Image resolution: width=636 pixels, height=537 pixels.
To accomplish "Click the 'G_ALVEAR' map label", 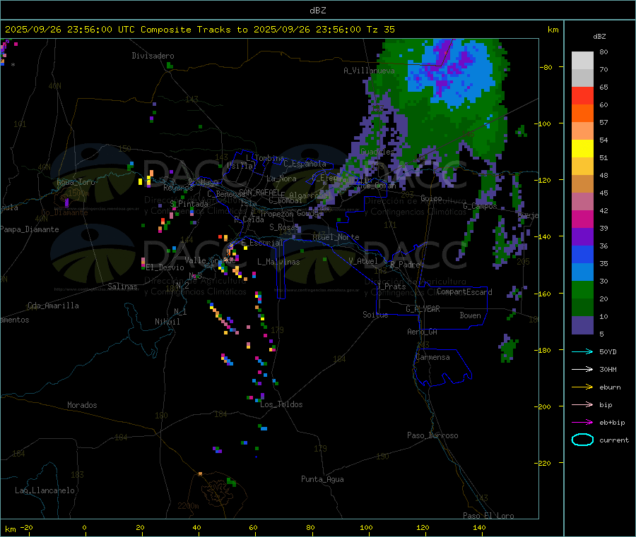I will [423, 309].
